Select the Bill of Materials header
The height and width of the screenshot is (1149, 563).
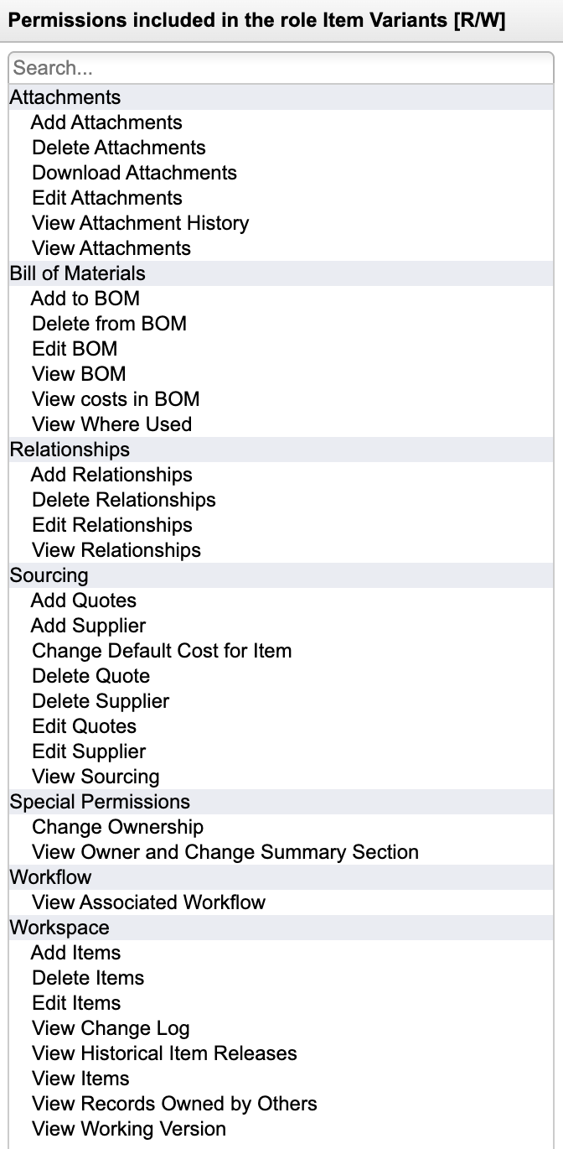click(77, 273)
